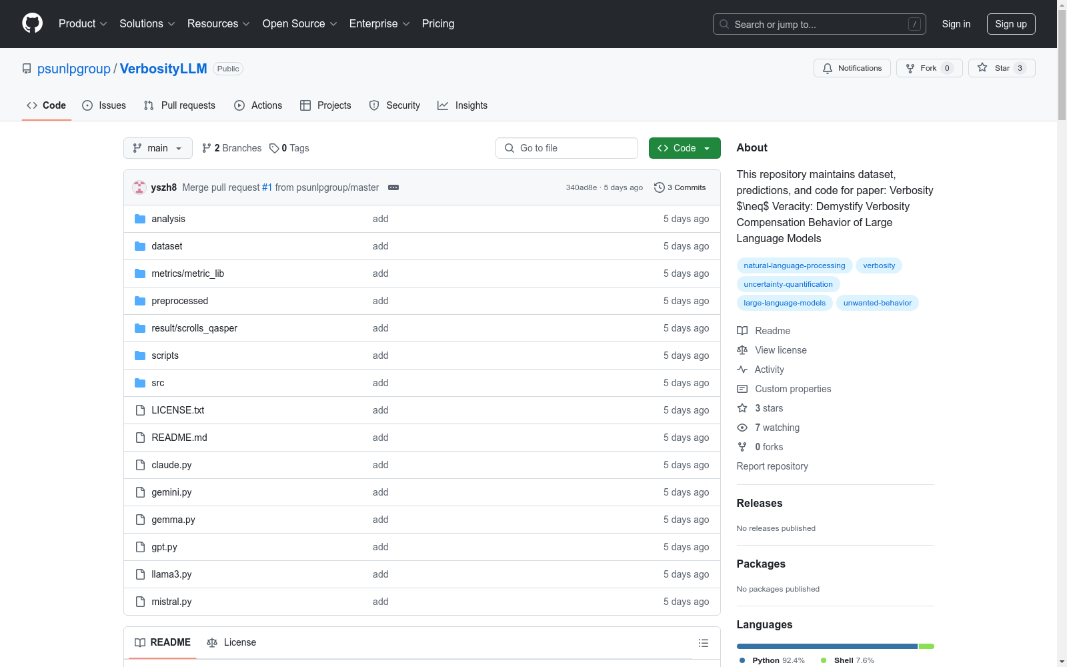
Task: Open the green Code dropdown
Action: coord(684,148)
